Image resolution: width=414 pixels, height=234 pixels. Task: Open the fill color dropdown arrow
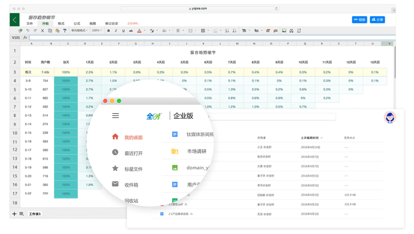click(157, 31)
